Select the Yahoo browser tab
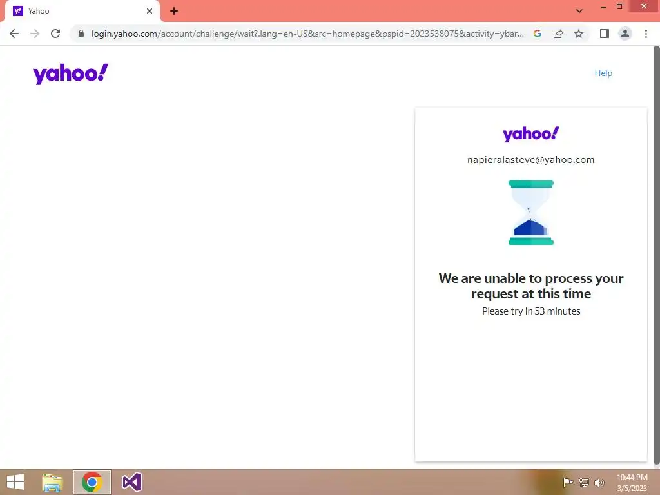Image resolution: width=660 pixels, height=495 pixels. tap(82, 11)
